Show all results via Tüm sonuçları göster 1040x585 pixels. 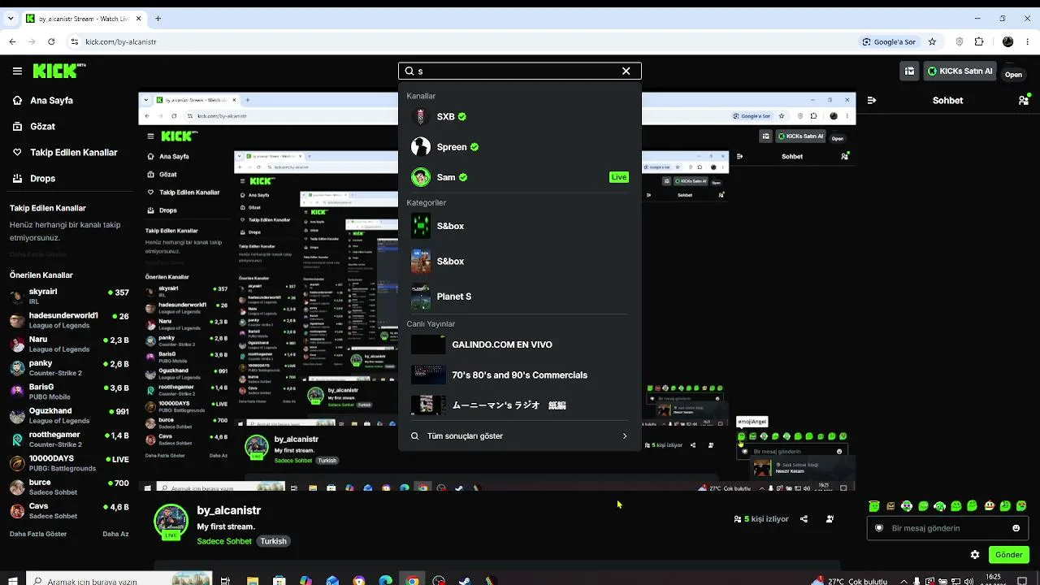[x=520, y=436]
